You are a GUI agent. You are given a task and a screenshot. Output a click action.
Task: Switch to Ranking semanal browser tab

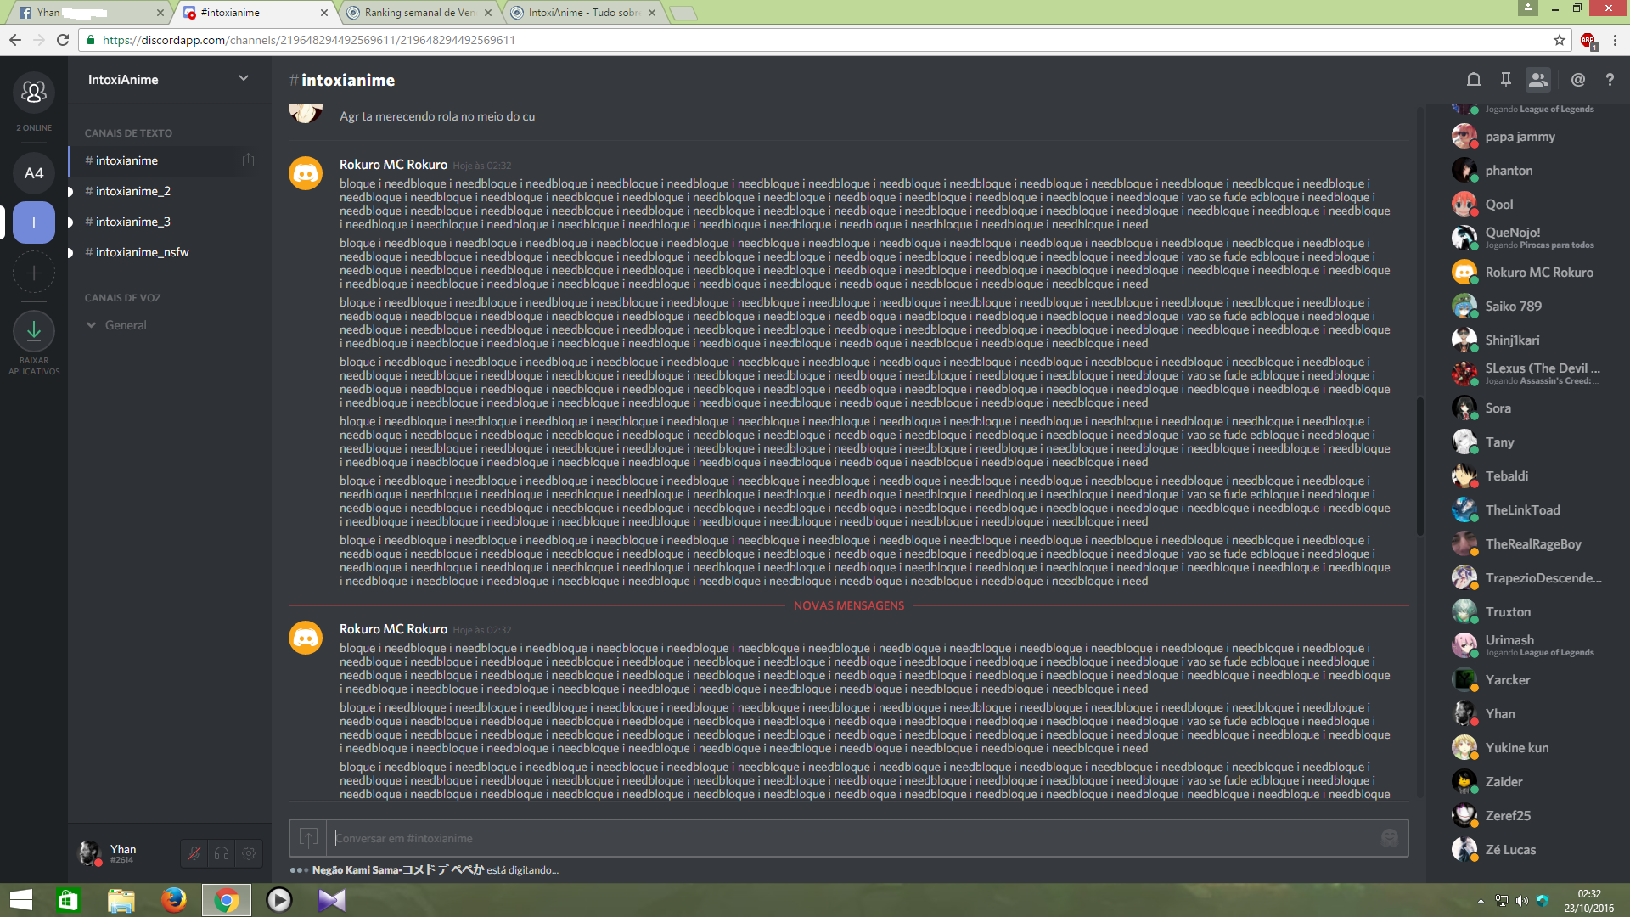(418, 13)
